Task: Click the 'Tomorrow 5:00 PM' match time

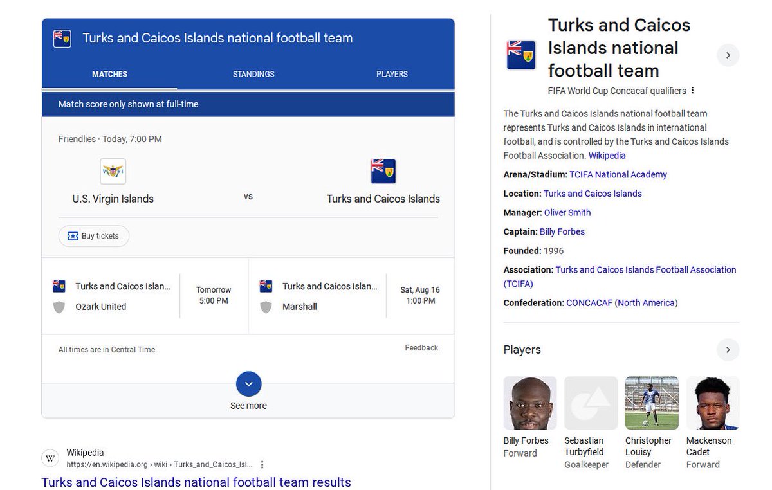Action: coord(214,295)
